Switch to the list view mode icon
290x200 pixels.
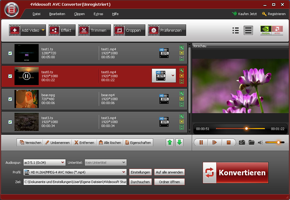tap(236, 30)
